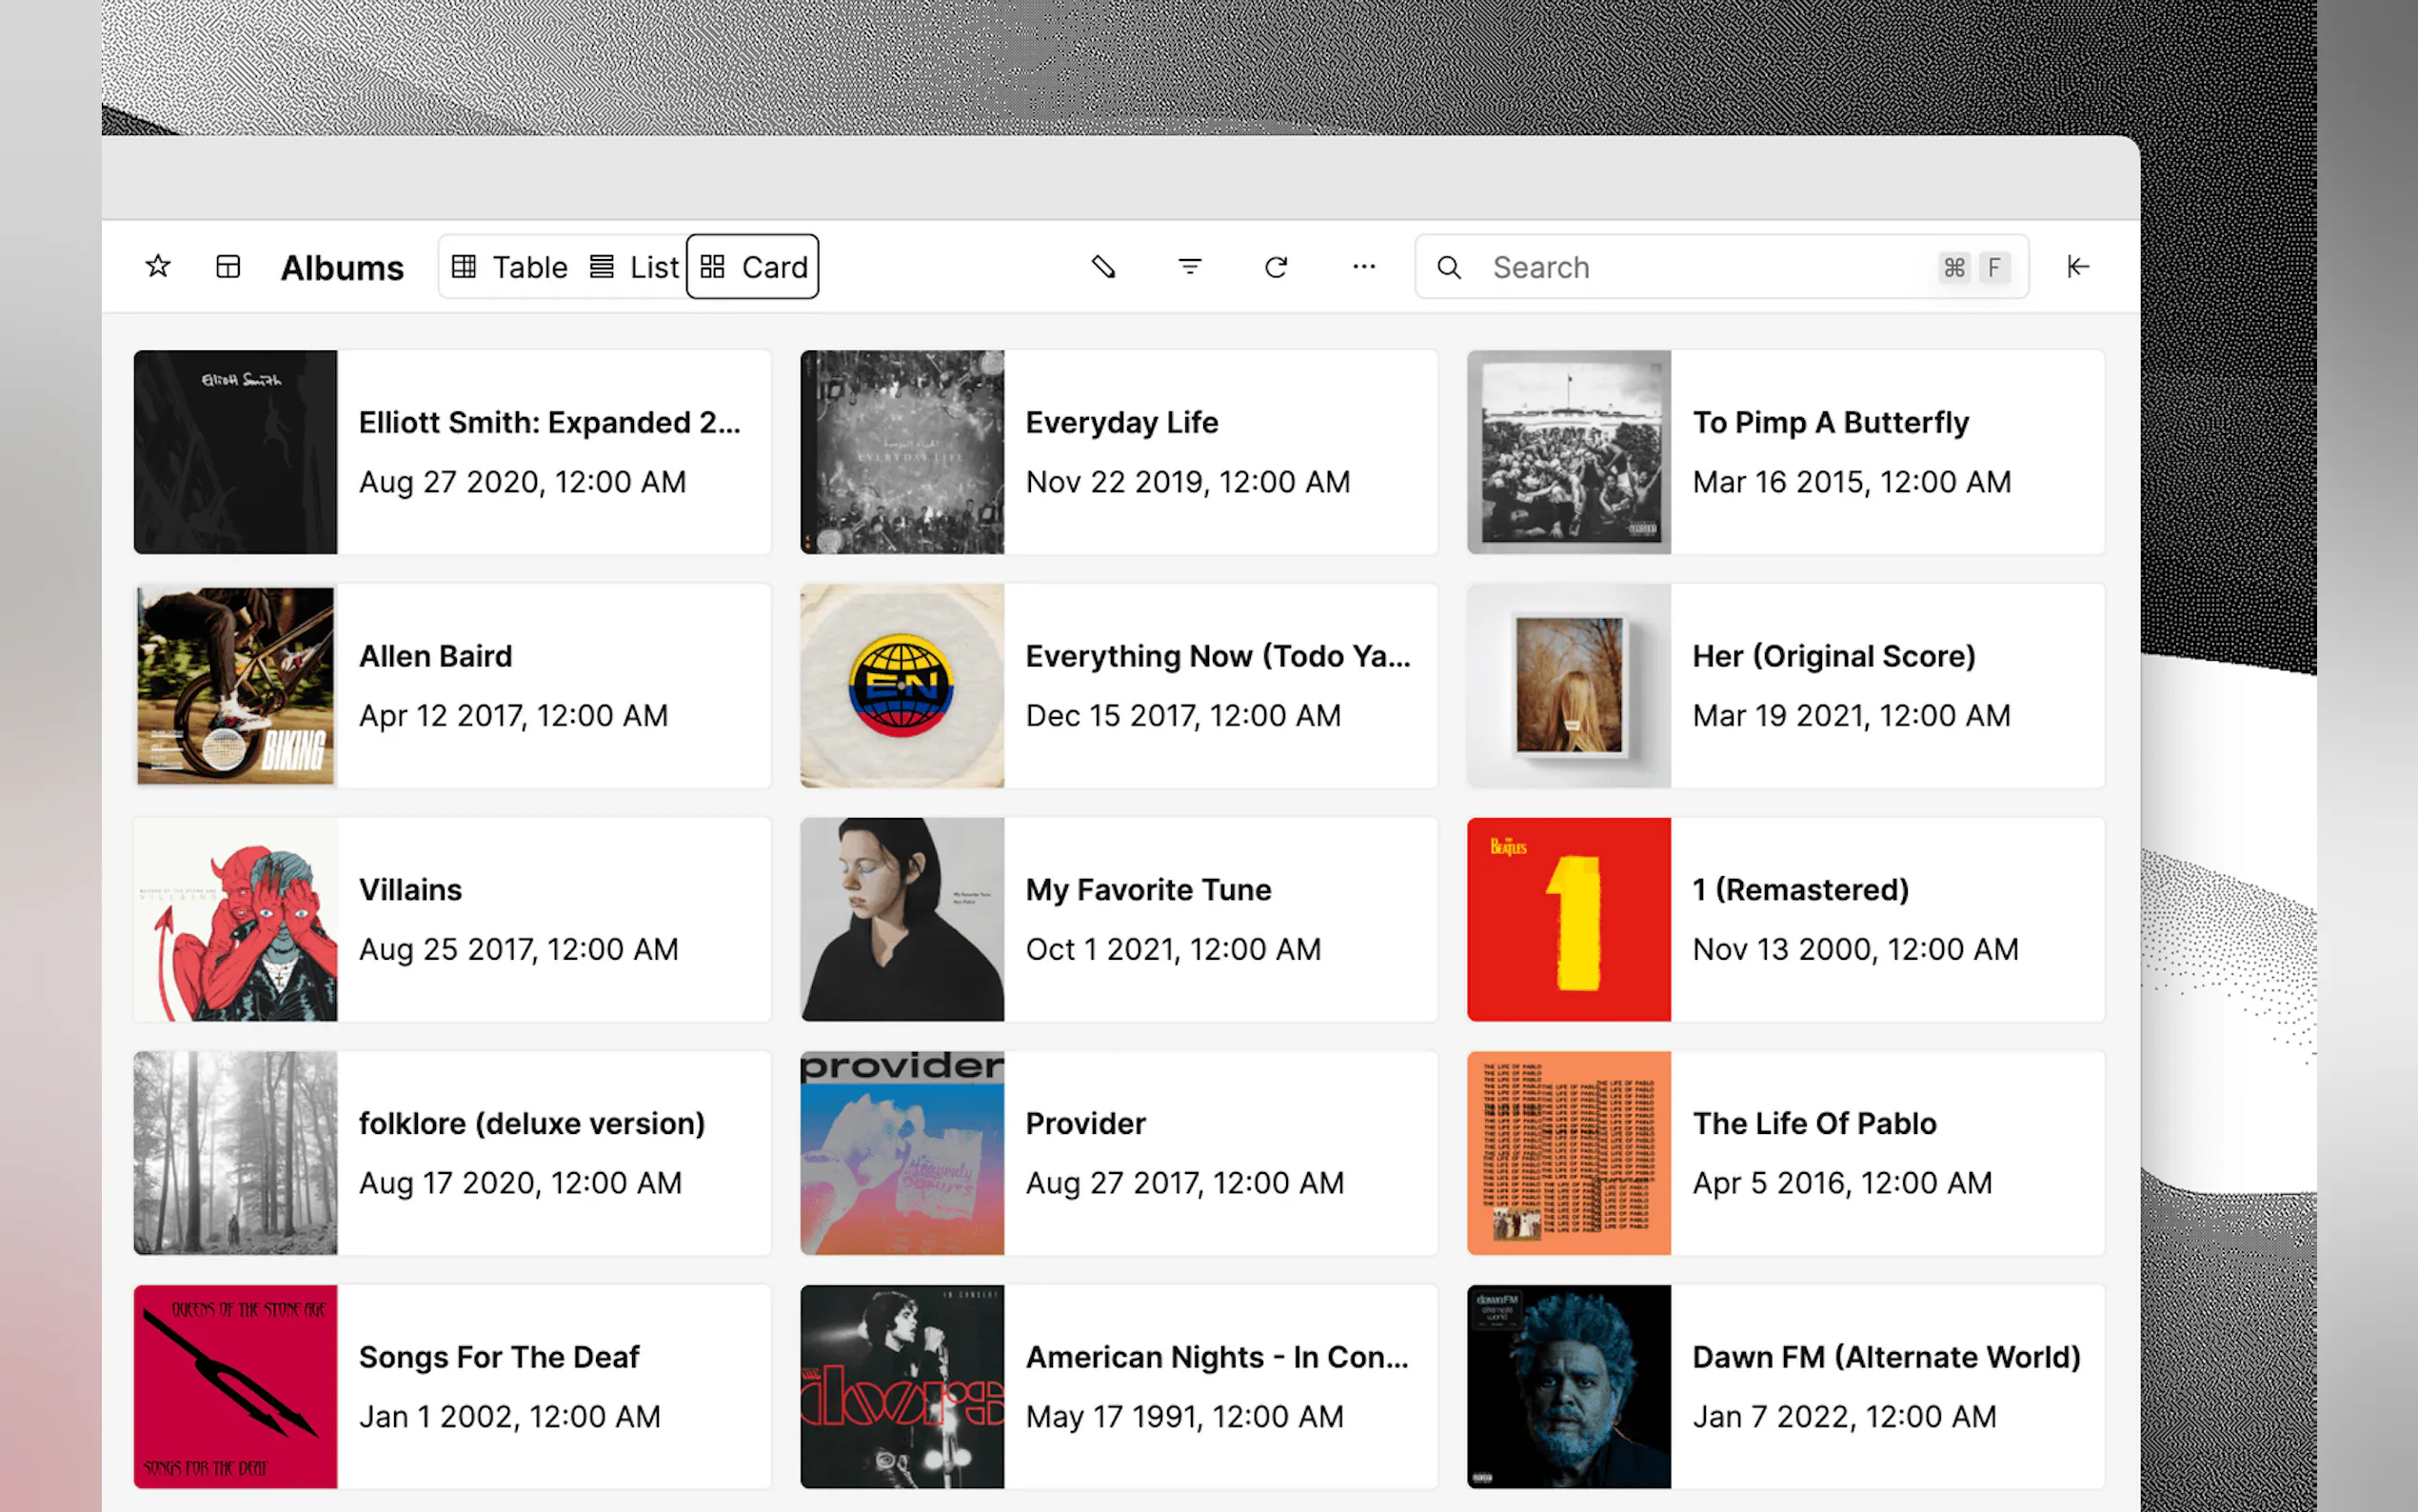
Task: Open the Everyday Life album card
Action: [1119, 452]
